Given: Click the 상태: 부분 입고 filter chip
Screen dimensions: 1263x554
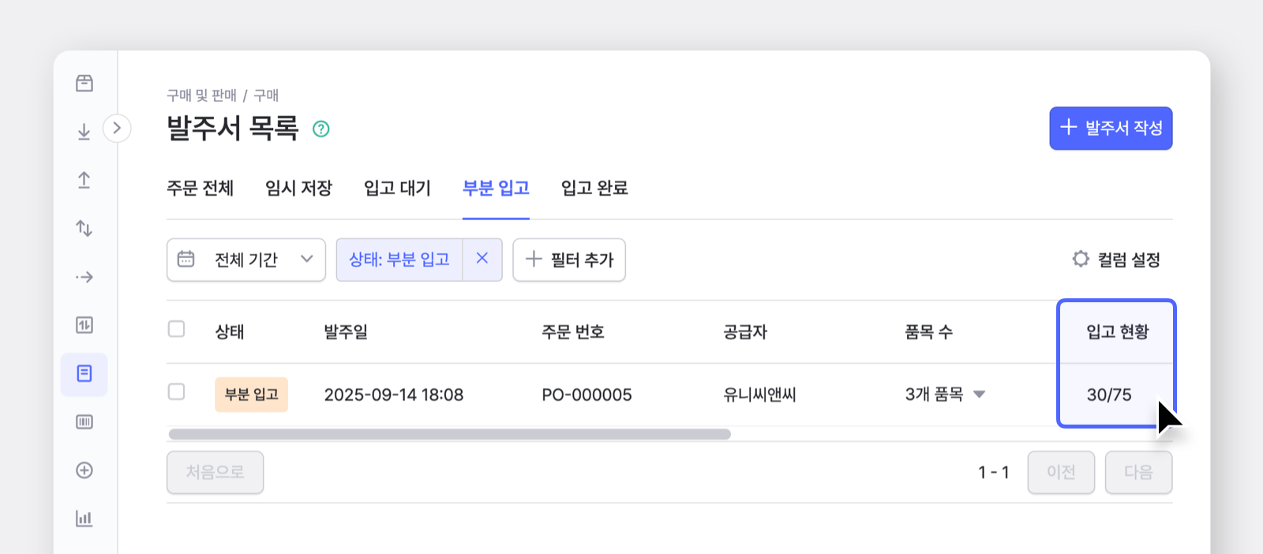Looking at the screenshot, I should tap(399, 260).
